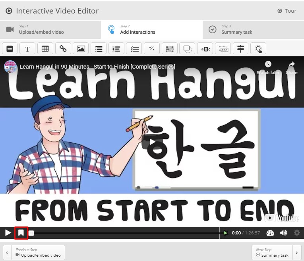Image resolution: width=304 pixels, height=261 pixels.
Task: Select the Text interaction tool
Action: tap(27, 49)
